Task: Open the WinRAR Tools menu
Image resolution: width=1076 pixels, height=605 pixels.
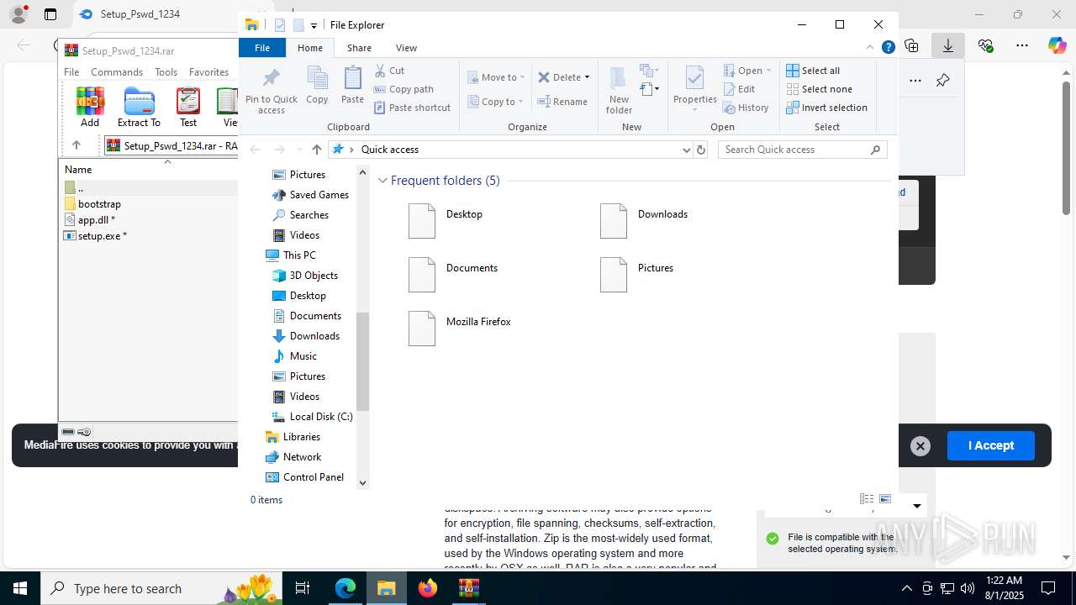Action: pyautogui.click(x=166, y=72)
